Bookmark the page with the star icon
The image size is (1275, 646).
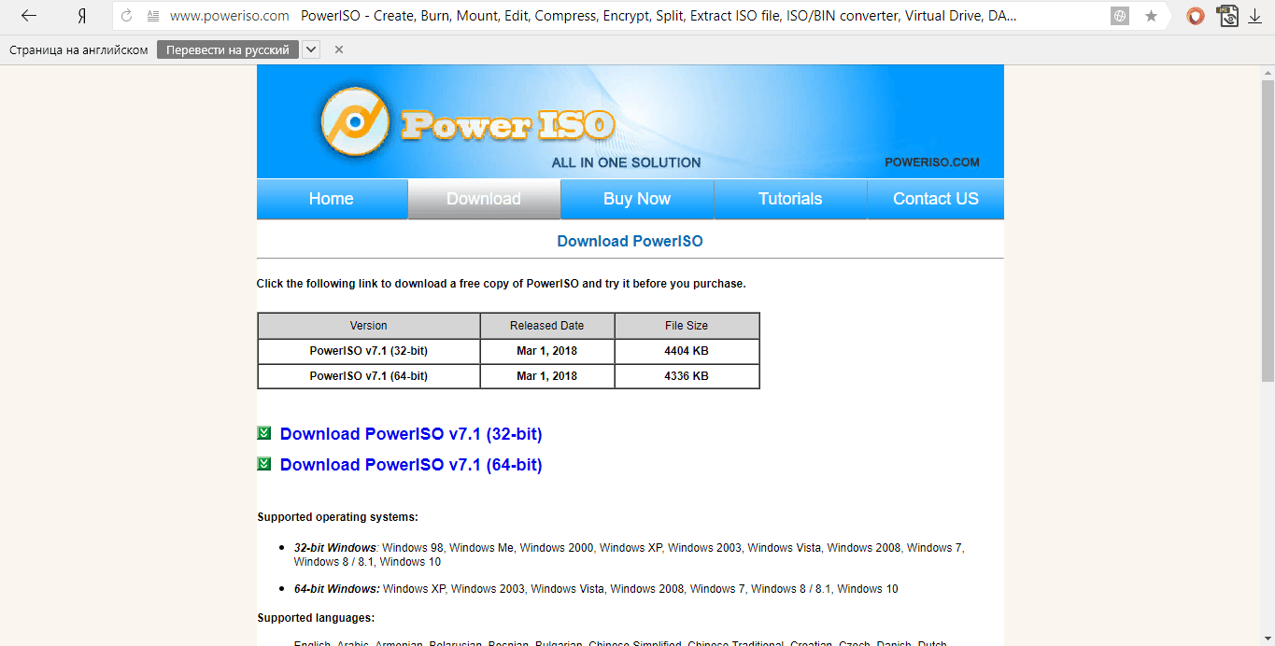1152,16
